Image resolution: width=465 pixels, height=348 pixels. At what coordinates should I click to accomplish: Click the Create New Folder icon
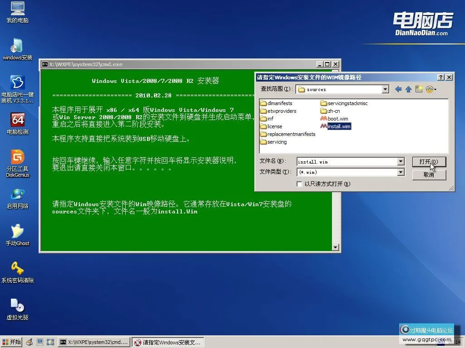(419, 89)
